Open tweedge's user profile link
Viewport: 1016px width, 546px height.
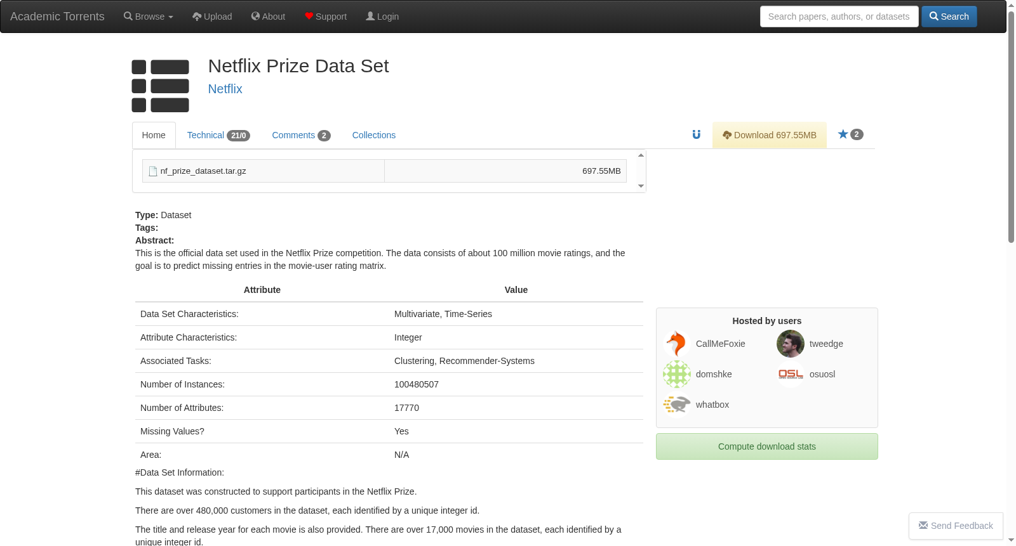pos(826,344)
